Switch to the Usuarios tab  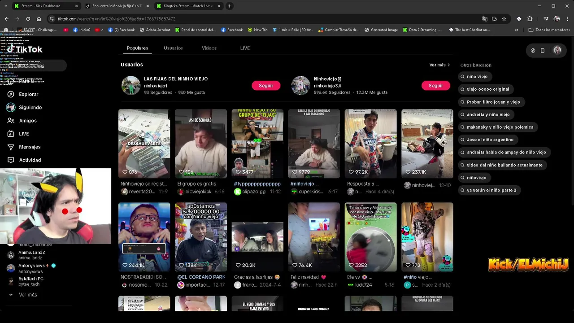point(173,48)
